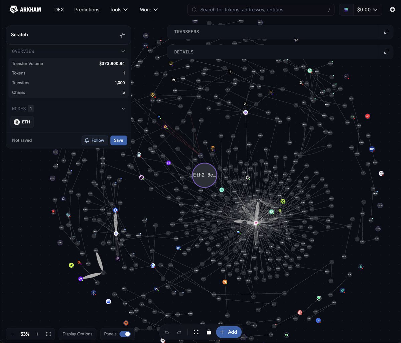Image resolution: width=401 pixels, height=343 pixels.
Task: Select the blue Coinbase C node
Action: pyautogui.click(x=116, y=210)
